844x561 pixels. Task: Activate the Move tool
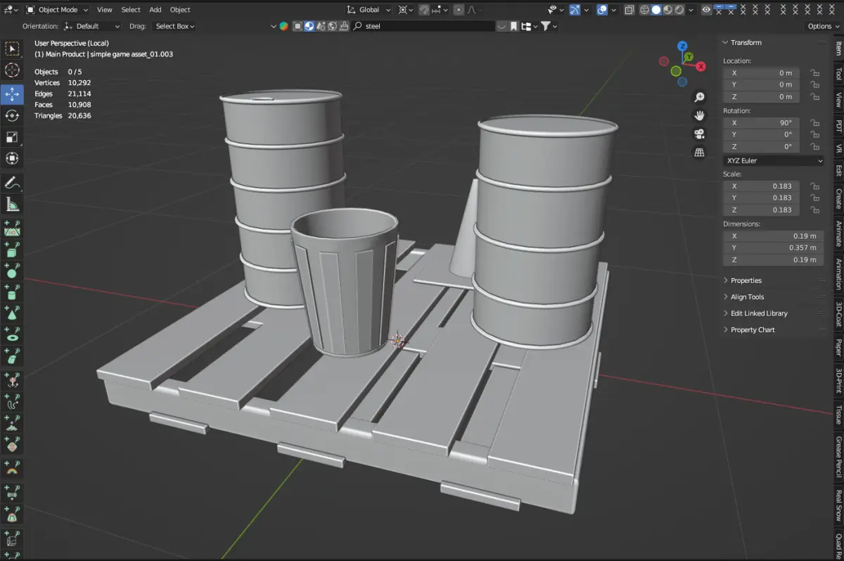[12, 94]
